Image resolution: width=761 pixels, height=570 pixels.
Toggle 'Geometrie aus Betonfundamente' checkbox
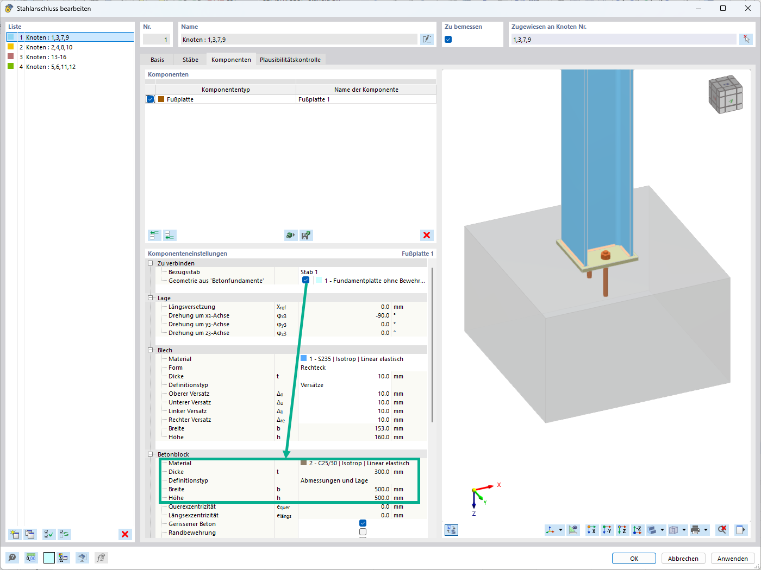click(306, 280)
